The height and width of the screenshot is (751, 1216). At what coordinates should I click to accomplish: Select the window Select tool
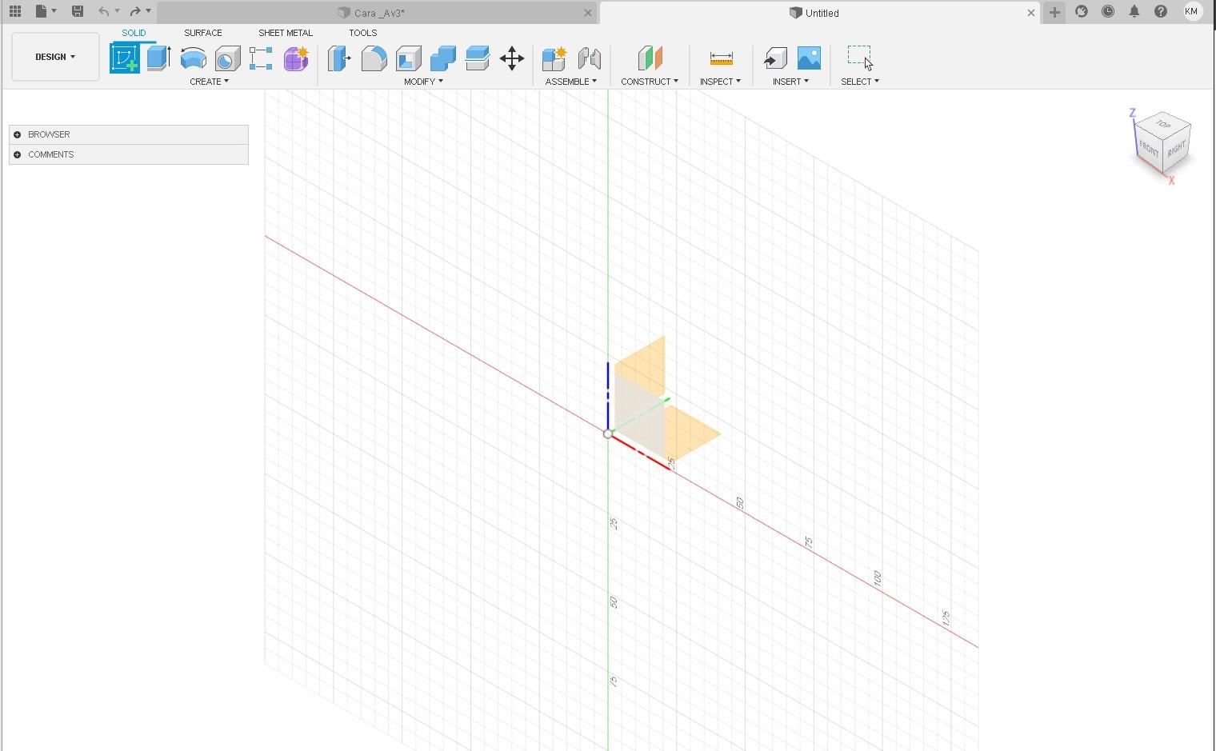coord(860,58)
